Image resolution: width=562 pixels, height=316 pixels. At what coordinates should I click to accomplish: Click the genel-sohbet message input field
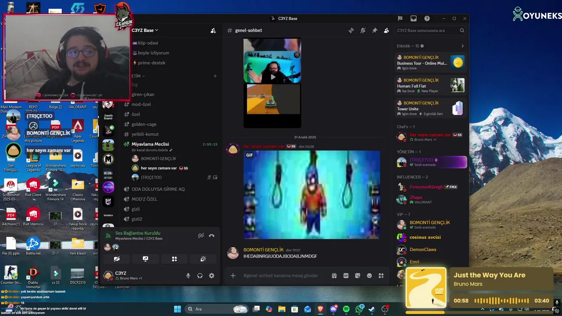click(x=281, y=276)
